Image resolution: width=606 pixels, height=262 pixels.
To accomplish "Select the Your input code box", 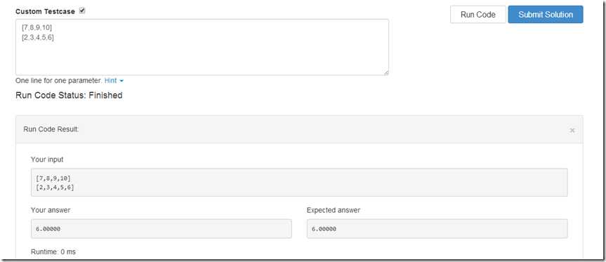I will [x=299, y=183].
